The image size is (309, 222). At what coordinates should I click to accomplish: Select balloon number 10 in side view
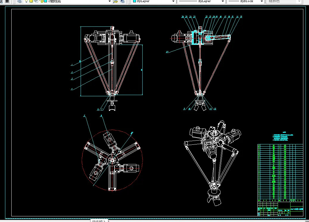point(189,109)
